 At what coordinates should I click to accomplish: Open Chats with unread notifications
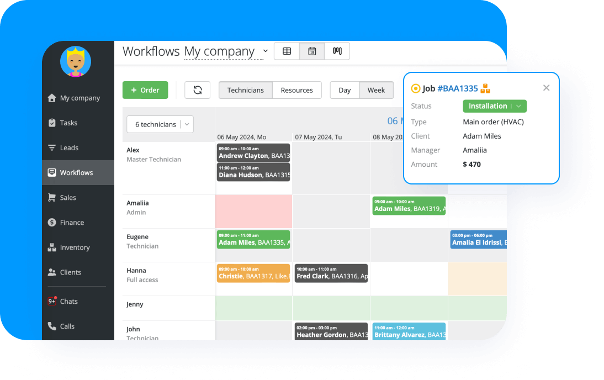pos(68,301)
